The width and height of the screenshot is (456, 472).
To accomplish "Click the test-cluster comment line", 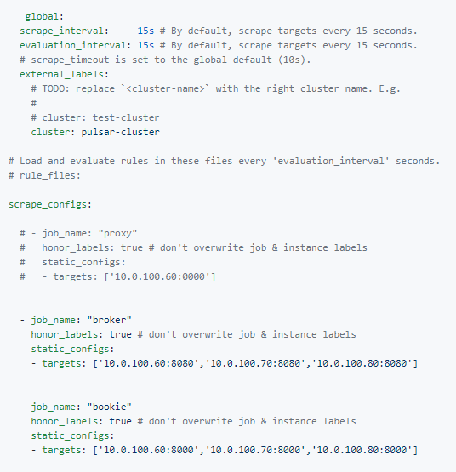I will pos(95,117).
